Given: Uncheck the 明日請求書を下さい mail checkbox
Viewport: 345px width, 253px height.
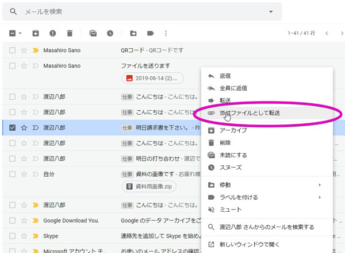Looking at the screenshot, I should click(13, 127).
